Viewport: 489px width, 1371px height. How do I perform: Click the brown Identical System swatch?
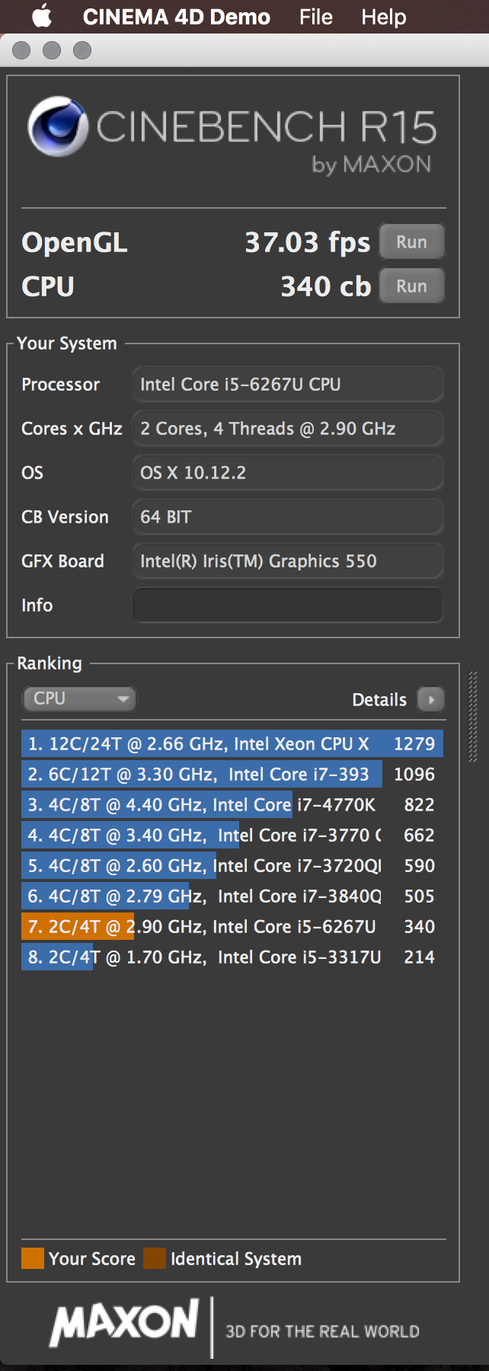(x=155, y=1258)
